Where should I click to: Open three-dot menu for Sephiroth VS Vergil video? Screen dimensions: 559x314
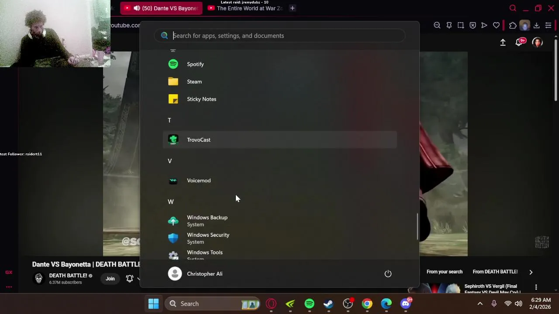pos(536,287)
